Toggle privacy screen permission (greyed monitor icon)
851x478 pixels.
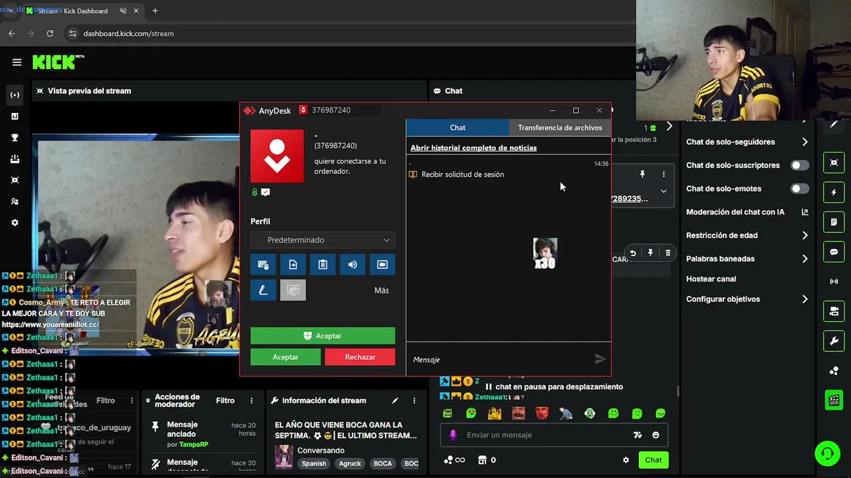pos(293,290)
